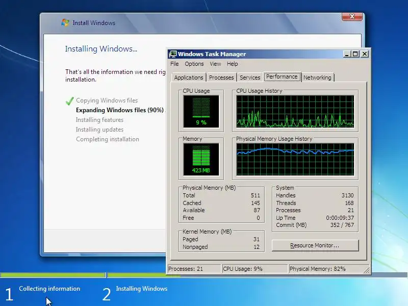Image resolution: width=408 pixels, height=306 pixels.
Task: Click the step 2 Installing Windows label
Action: [x=142, y=289]
